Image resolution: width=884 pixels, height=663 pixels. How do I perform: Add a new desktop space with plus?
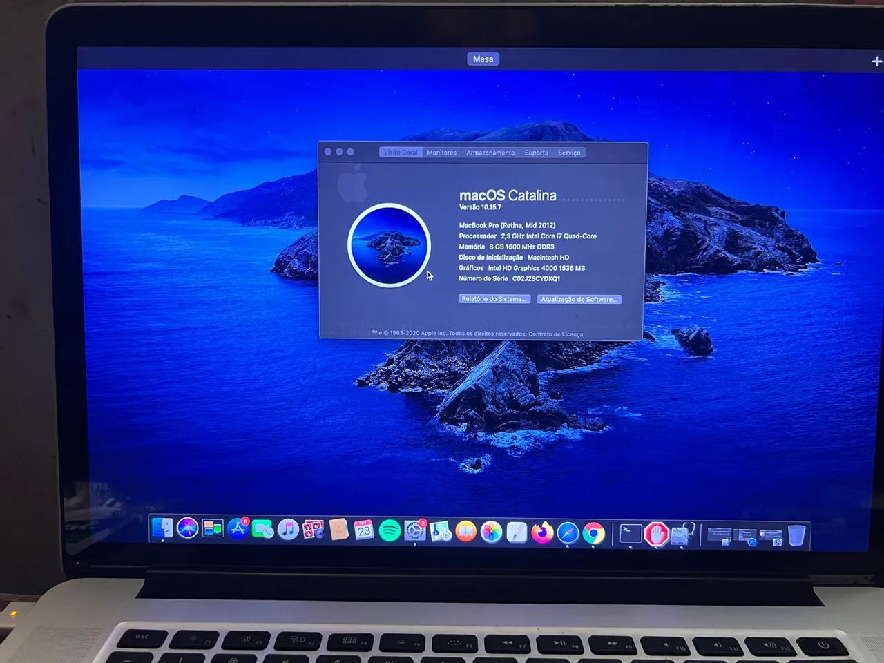(876, 61)
